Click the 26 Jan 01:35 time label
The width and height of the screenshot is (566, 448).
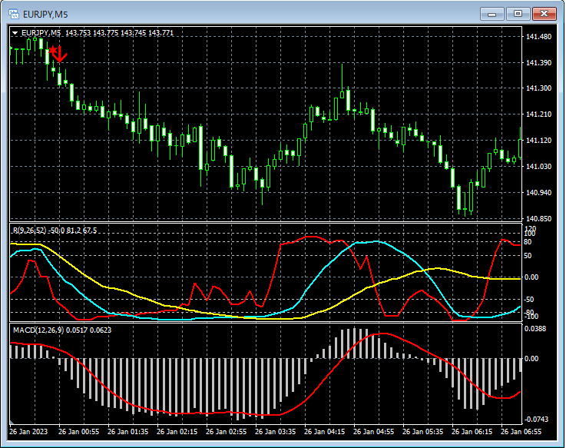pos(127,432)
